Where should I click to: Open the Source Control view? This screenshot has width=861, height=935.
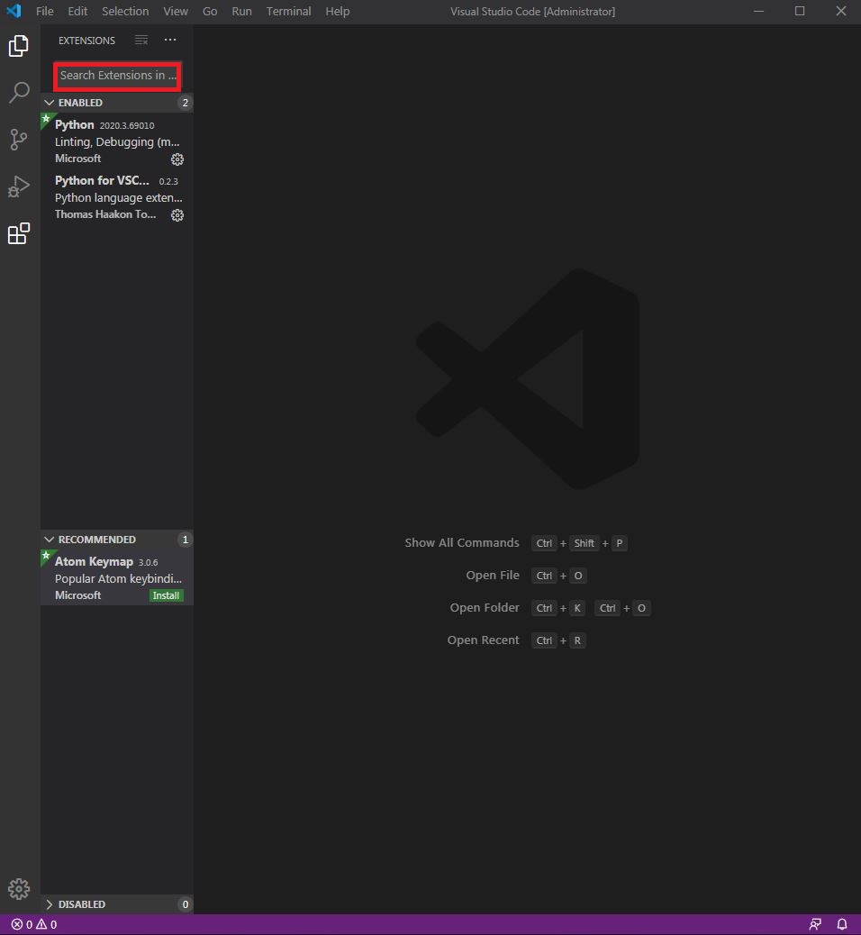click(x=19, y=140)
